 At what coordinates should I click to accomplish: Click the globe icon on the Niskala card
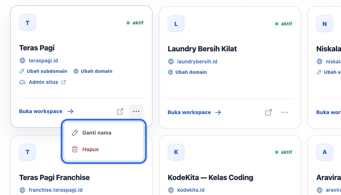320,62
